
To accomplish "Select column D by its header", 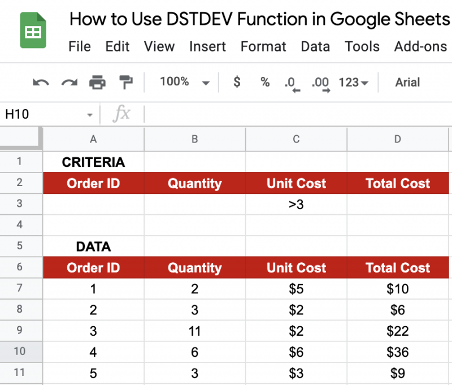I will click(398, 139).
